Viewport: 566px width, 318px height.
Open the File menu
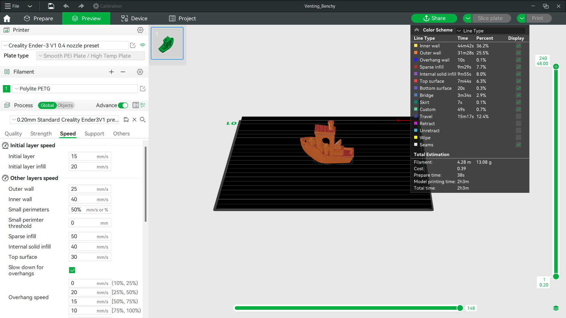click(12, 6)
